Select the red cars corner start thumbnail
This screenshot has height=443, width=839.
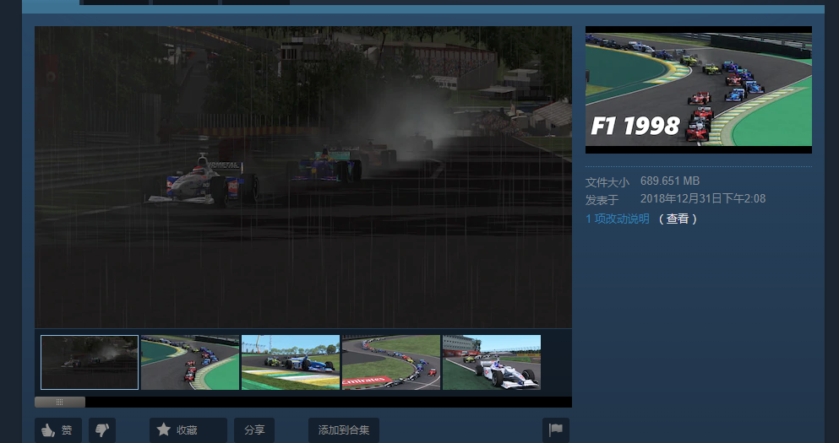190,362
